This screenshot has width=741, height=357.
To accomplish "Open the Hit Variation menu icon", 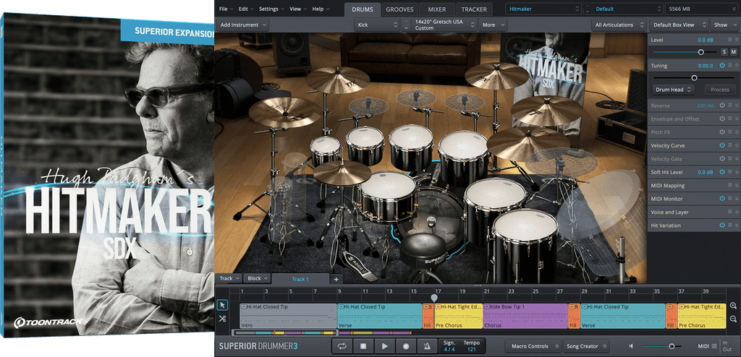I will click(730, 225).
